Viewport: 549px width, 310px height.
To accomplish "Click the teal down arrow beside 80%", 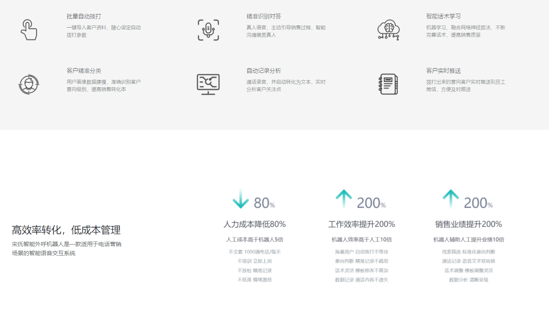I will (x=241, y=199).
